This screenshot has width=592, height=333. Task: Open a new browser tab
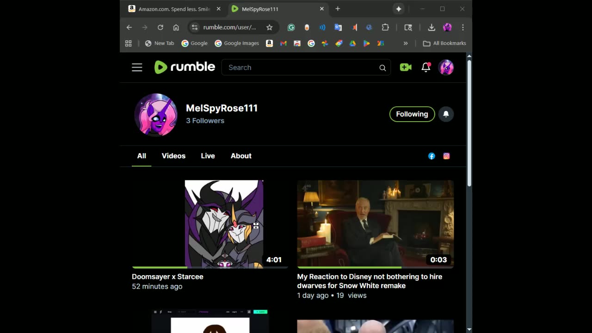338,9
